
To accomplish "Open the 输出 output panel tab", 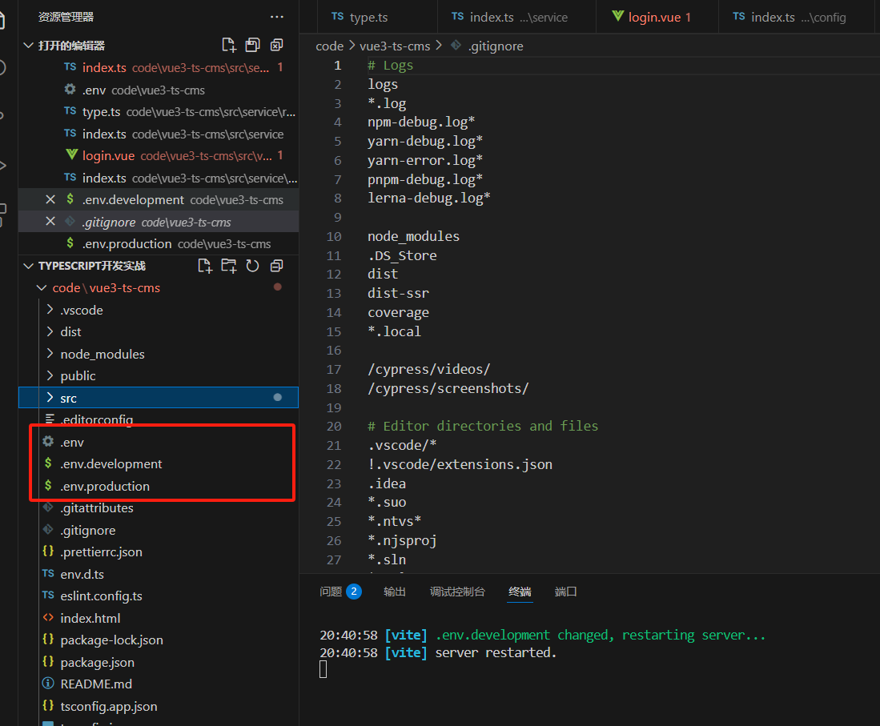I will [x=395, y=592].
